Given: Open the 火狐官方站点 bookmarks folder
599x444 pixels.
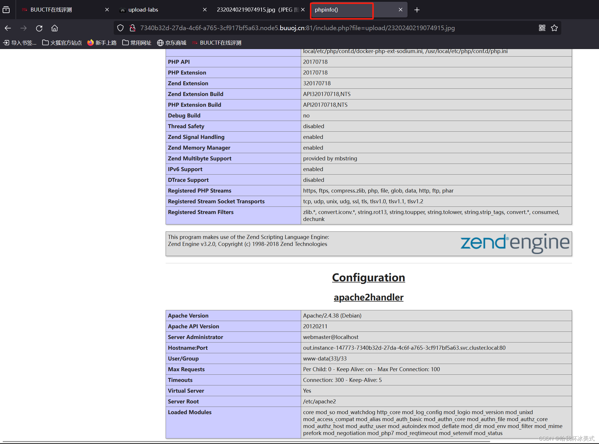Looking at the screenshot, I should (x=62, y=43).
